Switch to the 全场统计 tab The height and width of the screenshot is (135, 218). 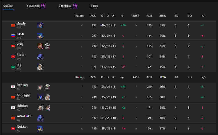tap(9, 6)
